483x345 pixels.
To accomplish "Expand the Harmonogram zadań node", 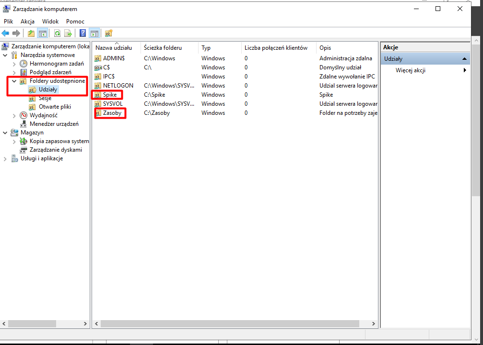I will pyautogui.click(x=14, y=64).
